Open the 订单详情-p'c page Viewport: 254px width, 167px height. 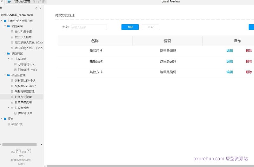pyautogui.click(x=26, y=64)
